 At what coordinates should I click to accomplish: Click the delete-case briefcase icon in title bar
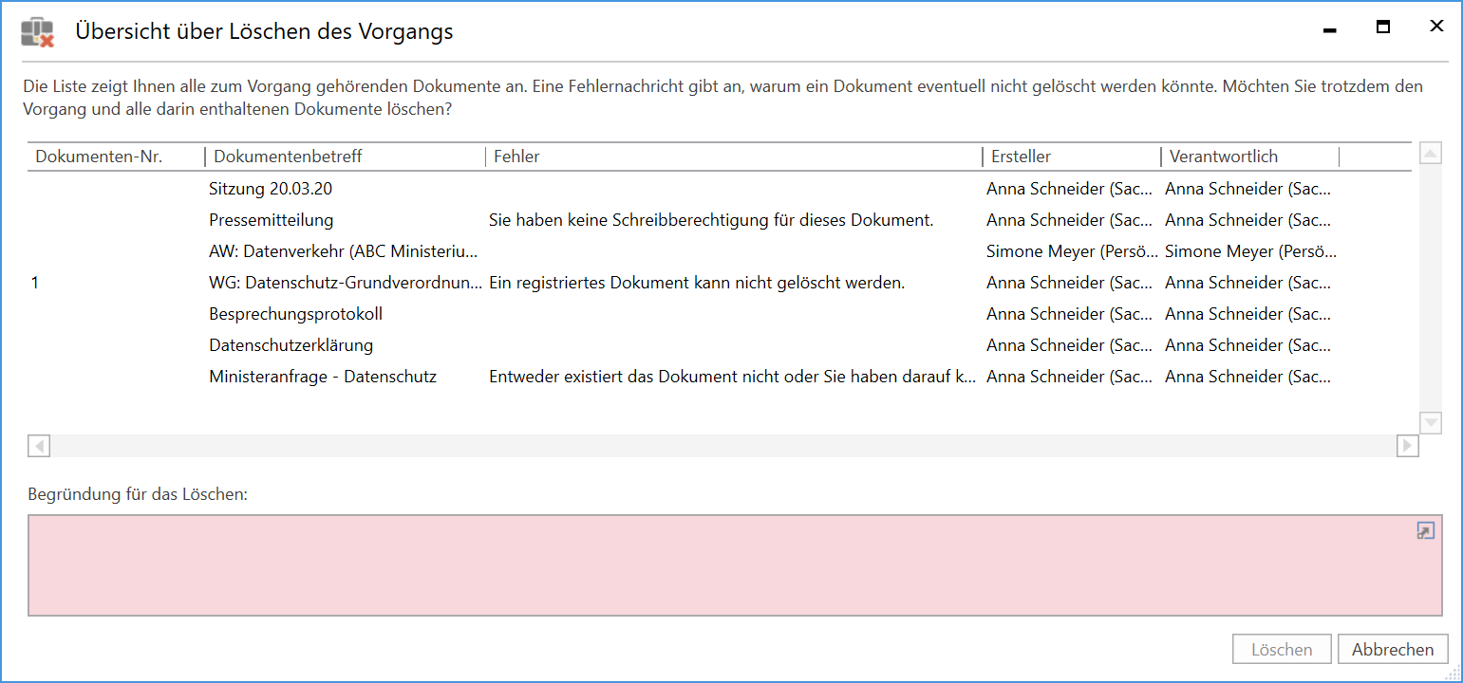click(x=37, y=32)
